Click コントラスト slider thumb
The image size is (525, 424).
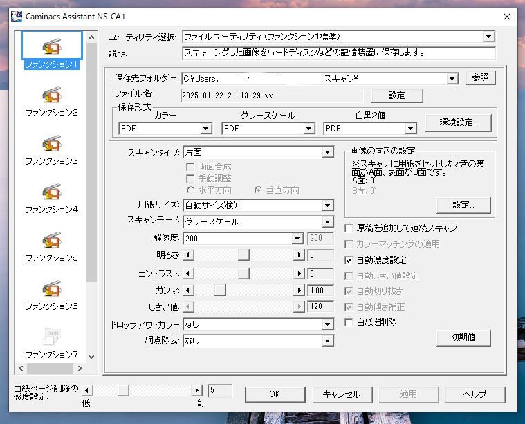pyautogui.click(x=243, y=274)
